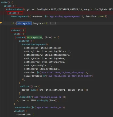Place the cursor on Router.push call
Screen dimensions: 113x117
[x=29, y=90]
